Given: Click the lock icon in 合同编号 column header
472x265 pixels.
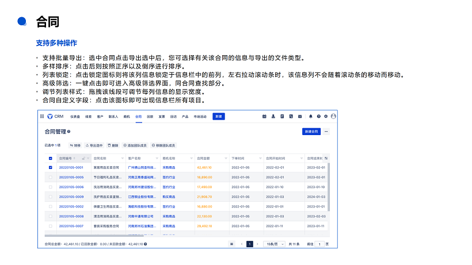Looking at the screenshot, I should tap(83, 158).
